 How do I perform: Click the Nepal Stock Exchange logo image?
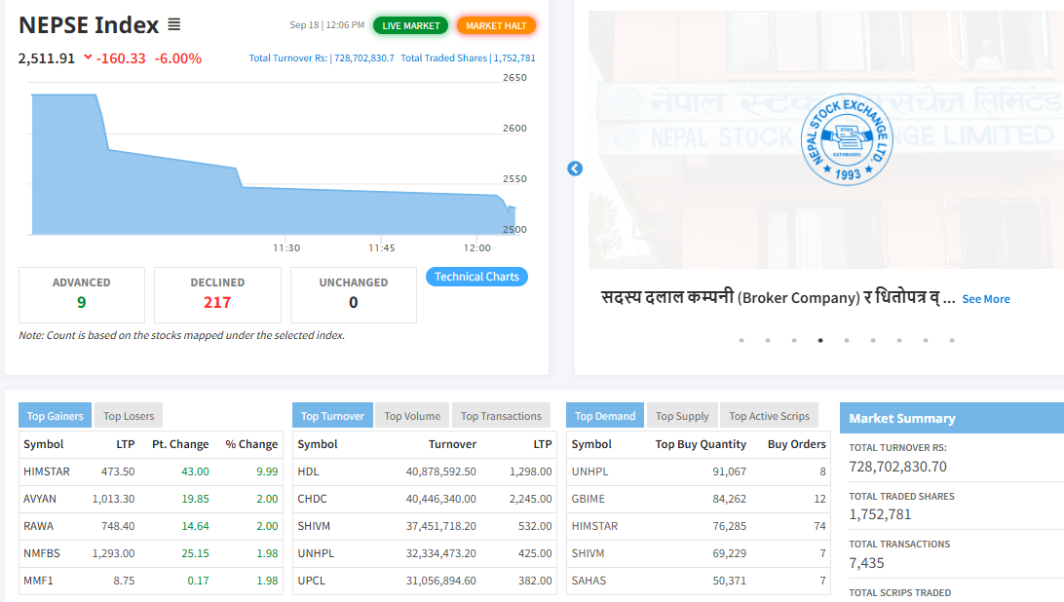point(846,139)
